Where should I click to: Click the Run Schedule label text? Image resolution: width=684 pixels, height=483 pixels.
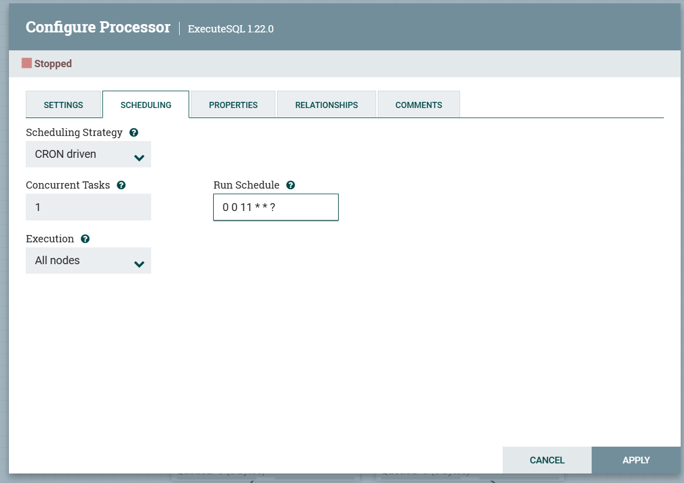point(246,185)
